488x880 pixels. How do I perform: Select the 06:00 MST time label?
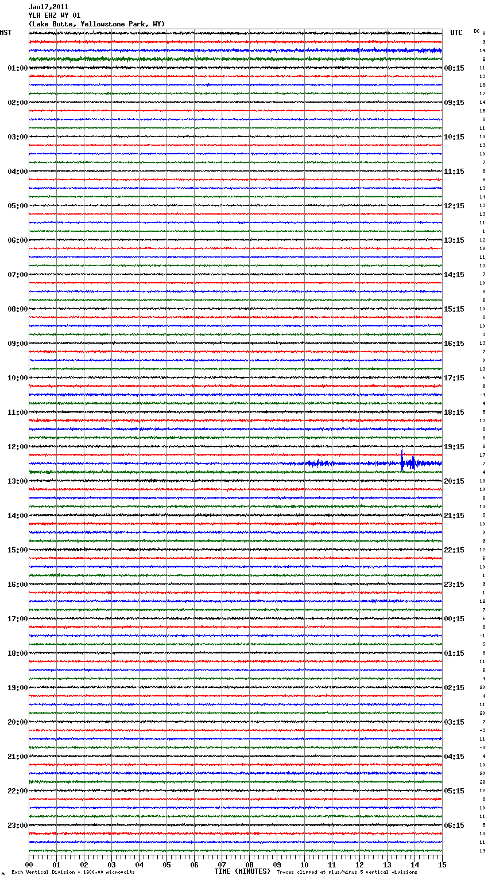tap(18, 240)
